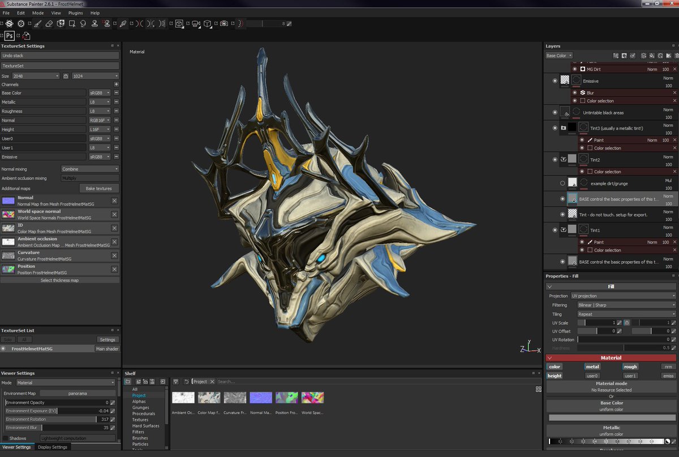The image size is (679, 457).
Task: Expand the viewer Mode dropdown
Action: [65, 383]
